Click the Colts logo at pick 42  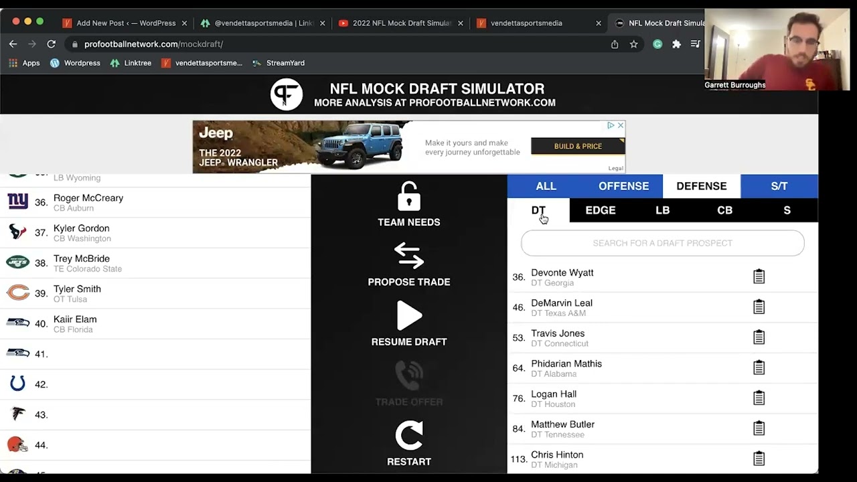click(x=18, y=384)
